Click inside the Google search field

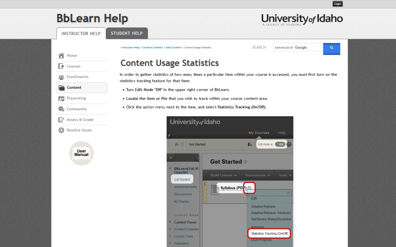click(x=298, y=47)
